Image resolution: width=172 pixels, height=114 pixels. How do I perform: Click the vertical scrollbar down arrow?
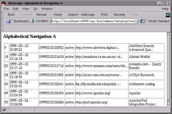coord(169,104)
